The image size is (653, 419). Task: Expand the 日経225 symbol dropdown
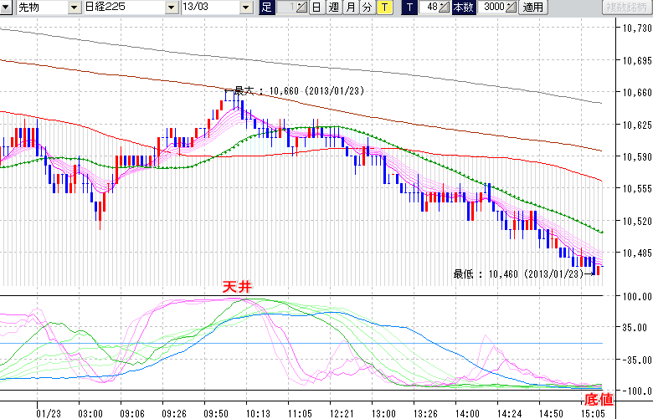tap(172, 8)
